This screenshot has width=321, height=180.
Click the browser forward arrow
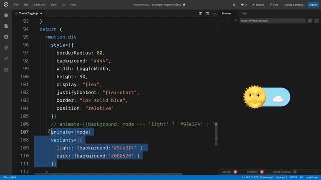click(229, 21)
